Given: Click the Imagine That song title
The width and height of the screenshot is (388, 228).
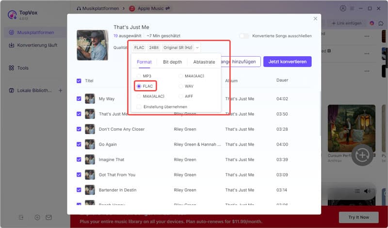Looking at the screenshot, I should click(x=112, y=160).
